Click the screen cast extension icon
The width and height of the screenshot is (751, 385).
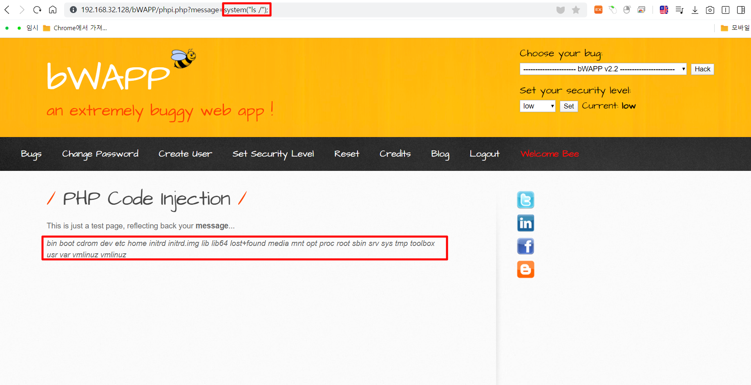coord(641,10)
